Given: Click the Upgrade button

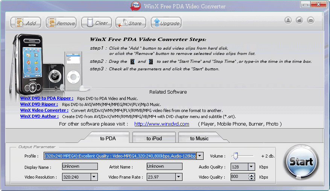Looking at the screenshot, I should tap(166, 23).
